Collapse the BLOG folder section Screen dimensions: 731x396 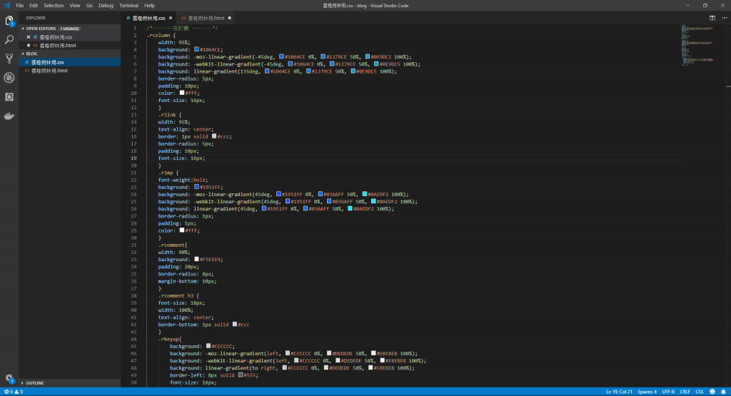(23, 54)
